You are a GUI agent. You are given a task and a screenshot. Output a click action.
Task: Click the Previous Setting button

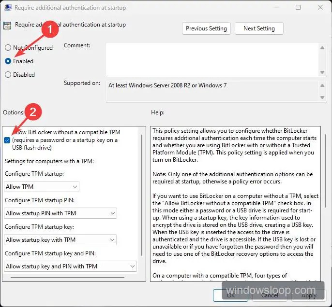coord(206,28)
